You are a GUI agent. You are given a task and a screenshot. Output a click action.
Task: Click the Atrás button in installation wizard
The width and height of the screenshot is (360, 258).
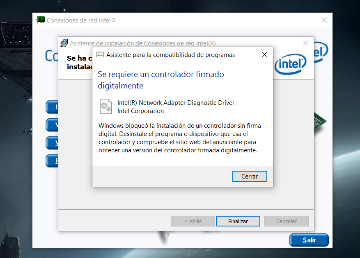pos(193,221)
